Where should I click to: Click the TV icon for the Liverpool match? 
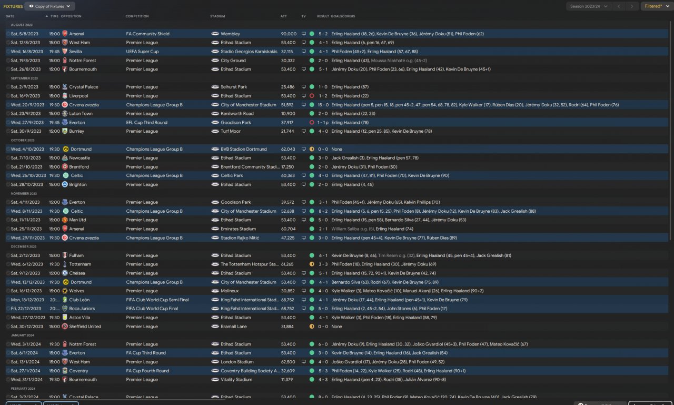pos(303,96)
